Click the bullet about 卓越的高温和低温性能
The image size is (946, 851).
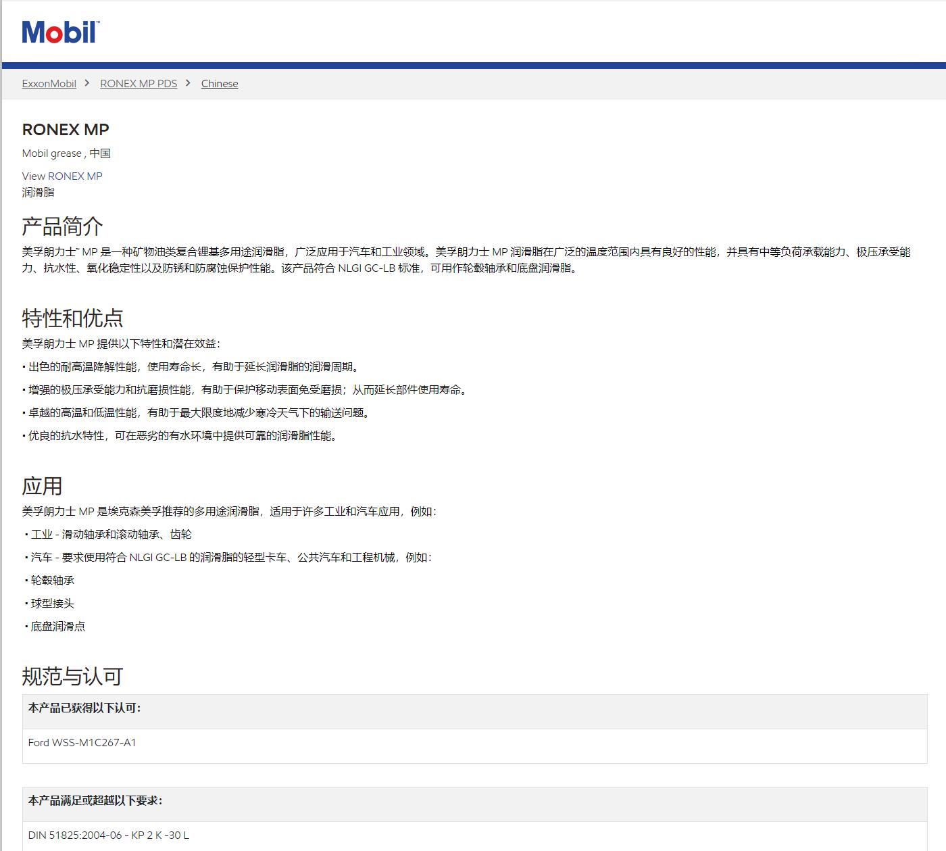[x=197, y=413]
